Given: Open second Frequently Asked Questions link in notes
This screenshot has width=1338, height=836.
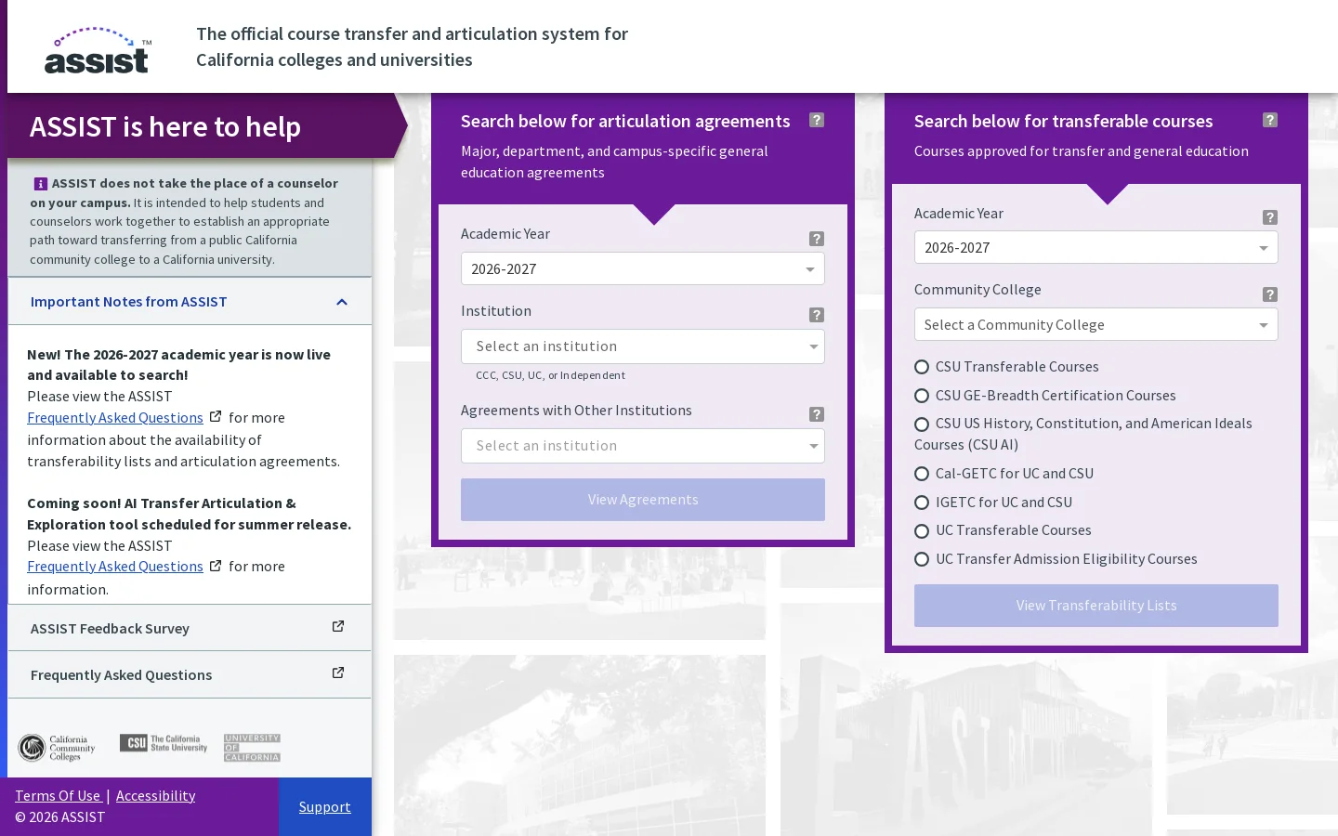Looking at the screenshot, I should (115, 566).
